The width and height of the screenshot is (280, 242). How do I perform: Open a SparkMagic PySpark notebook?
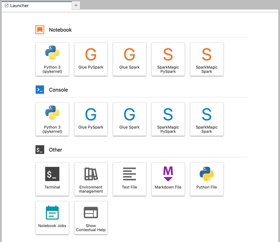tap(168, 59)
